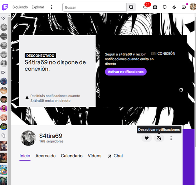Open the whispers speech bubble icon
Screen dimensions: 196x185
pos(165,7)
